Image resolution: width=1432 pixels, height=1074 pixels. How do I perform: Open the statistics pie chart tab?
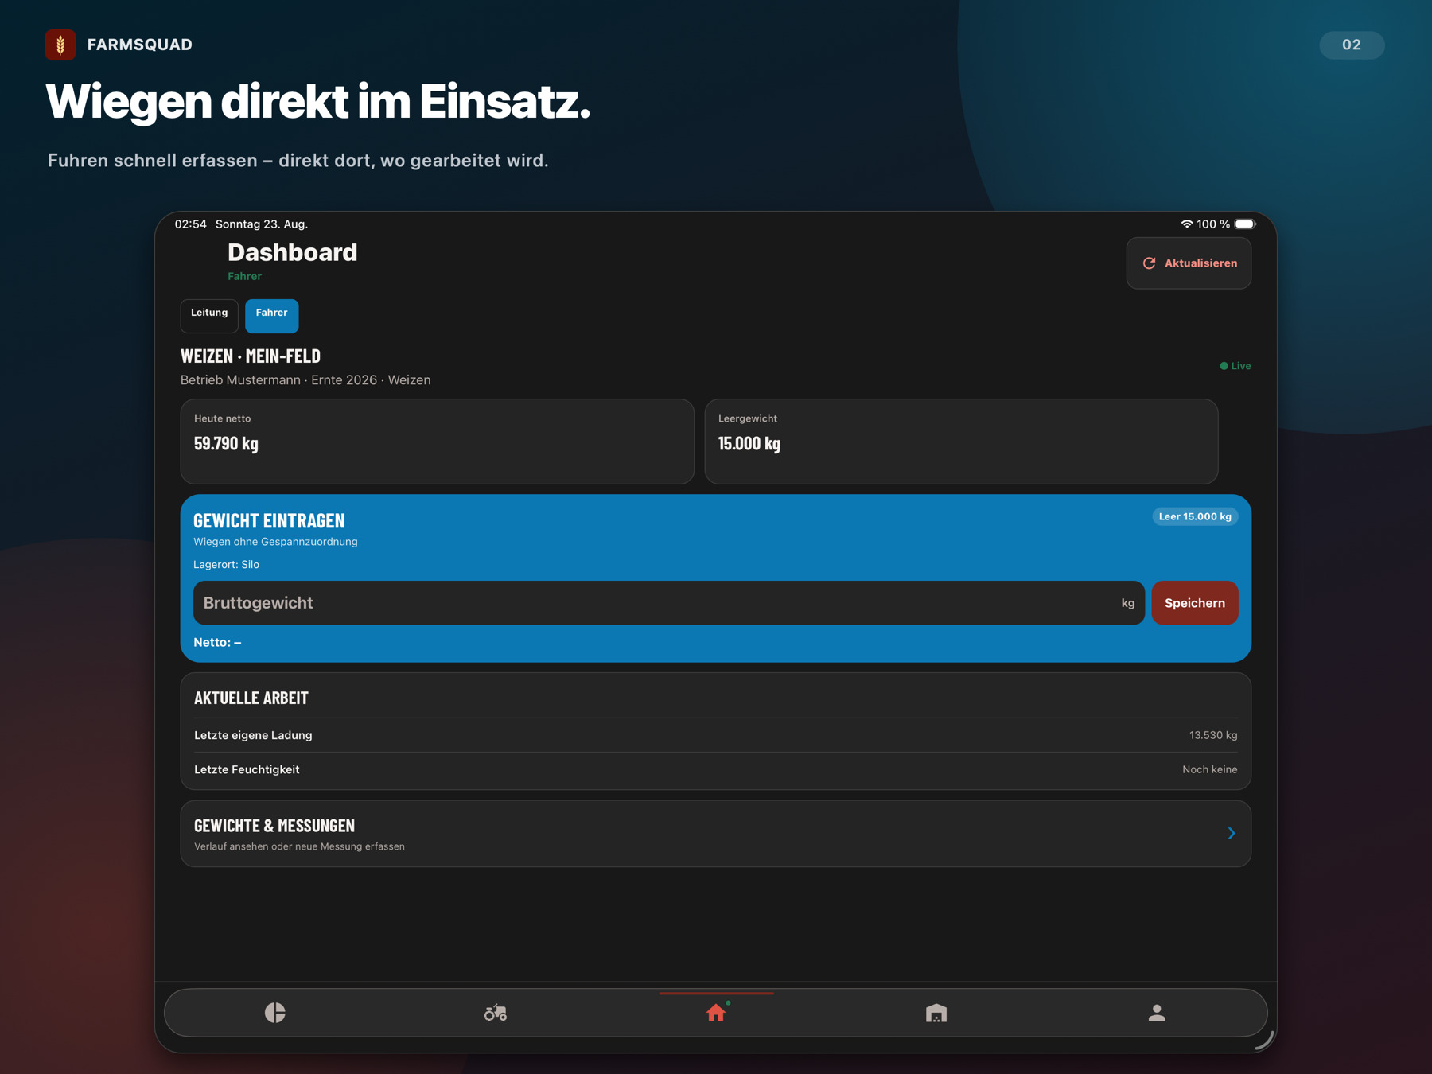[x=274, y=1012]
